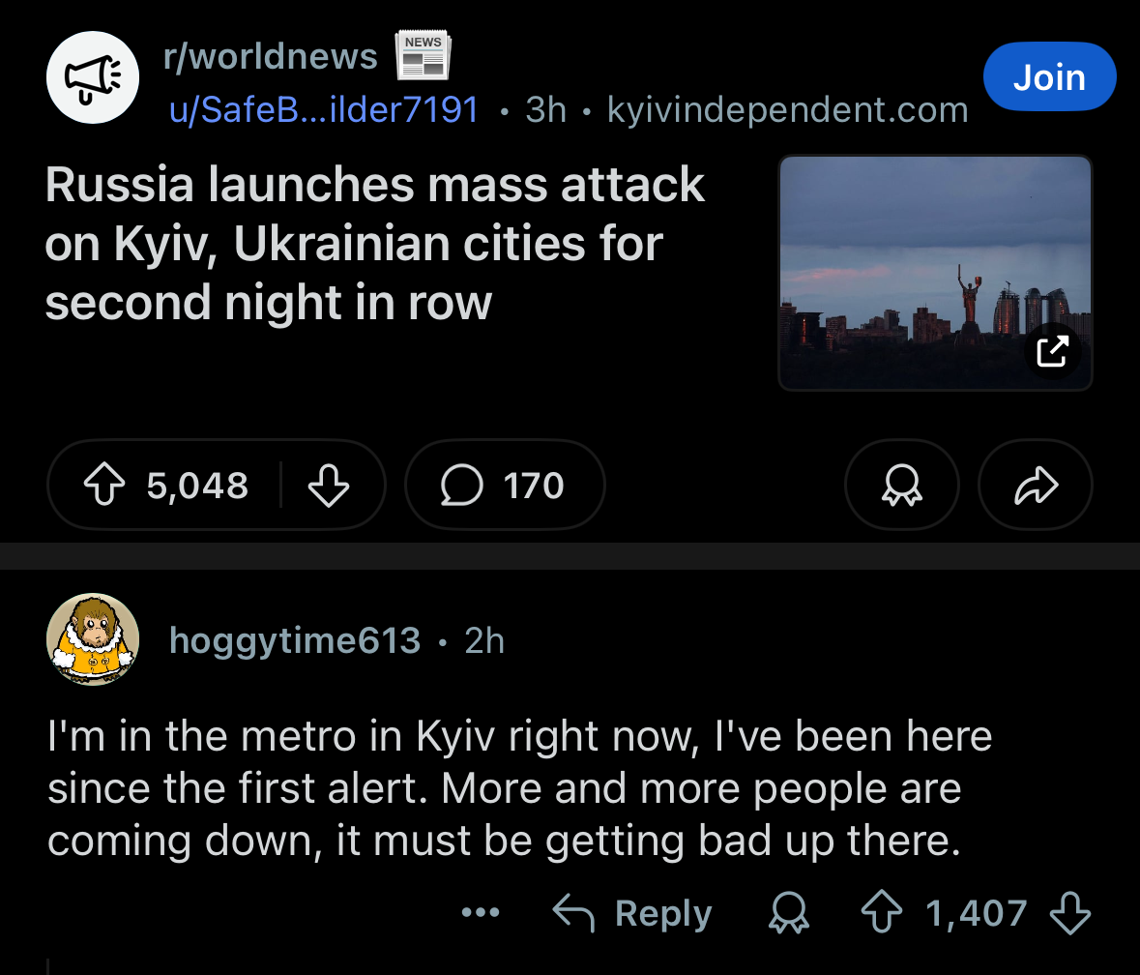Give an award to the post
The width and height of the screenshot is (1140, 975).
(x=901, y=486)
